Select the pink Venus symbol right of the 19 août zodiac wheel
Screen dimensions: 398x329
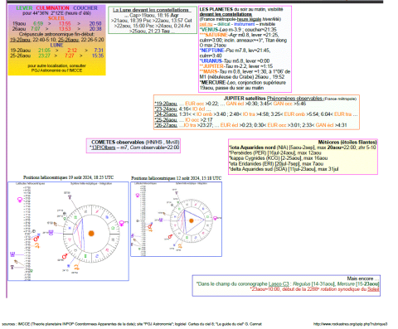pyautogui.click(x=121, y=223)
